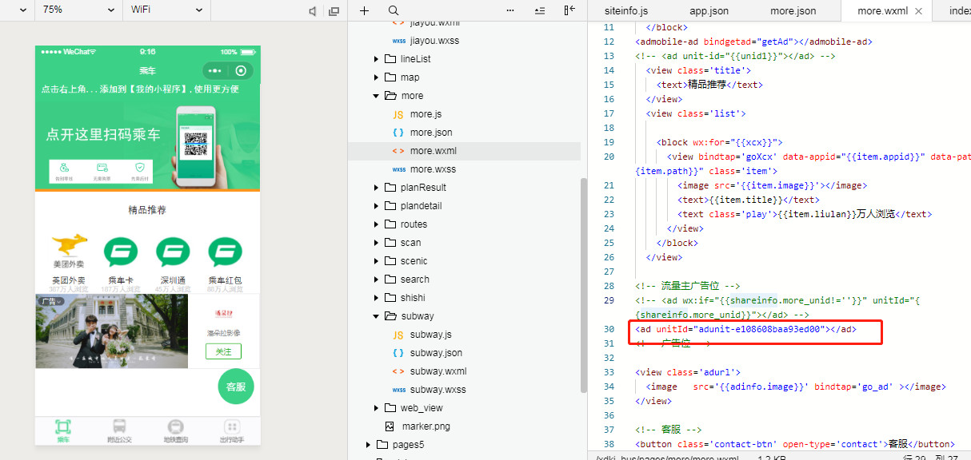Open subway.wxss in the file tree

(x=438, y=390)
